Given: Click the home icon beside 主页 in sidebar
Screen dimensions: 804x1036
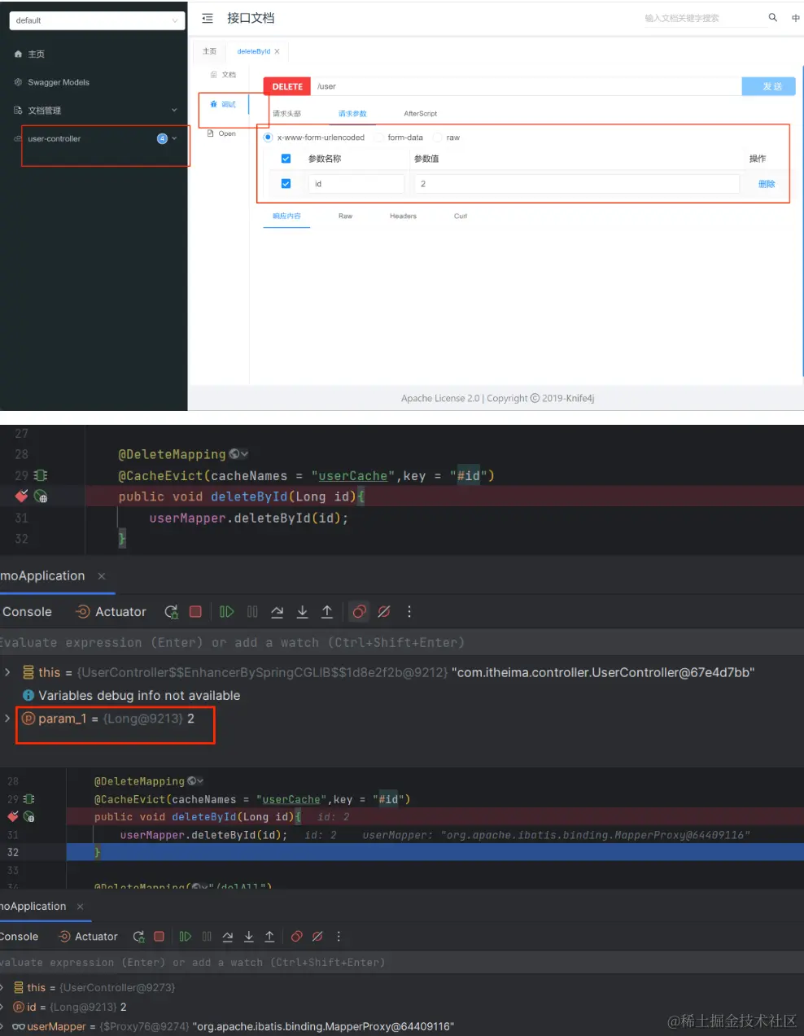Looking at the screenshot, I should point(18,54).
